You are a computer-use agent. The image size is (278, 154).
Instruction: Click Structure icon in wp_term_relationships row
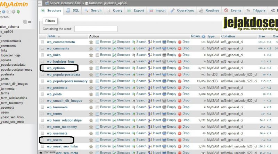pyautogui.click(x=114, y=120)
